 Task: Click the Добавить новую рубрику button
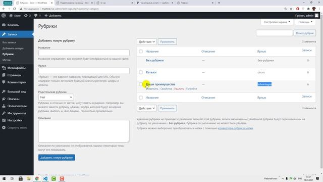(57, 158)
